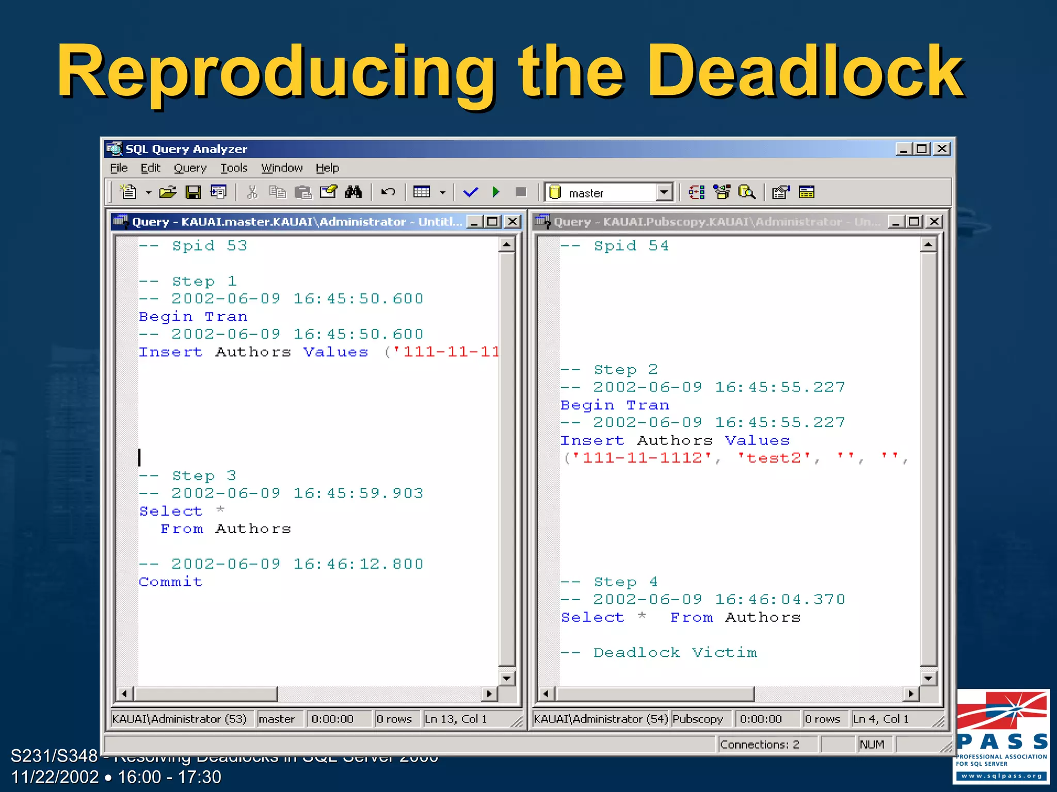
Task: Save query with the floppy disk icon
Action: coord(193,192)
